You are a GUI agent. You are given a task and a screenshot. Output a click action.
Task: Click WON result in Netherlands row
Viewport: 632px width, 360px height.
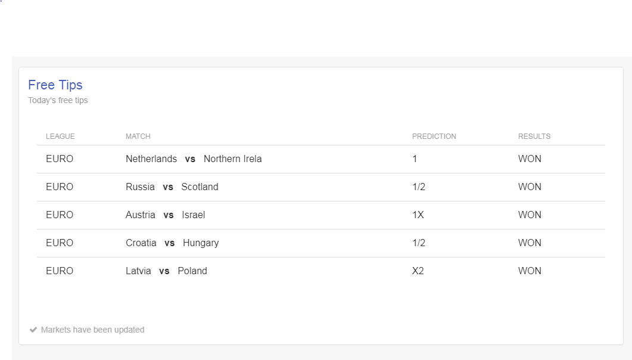[530, 159]
